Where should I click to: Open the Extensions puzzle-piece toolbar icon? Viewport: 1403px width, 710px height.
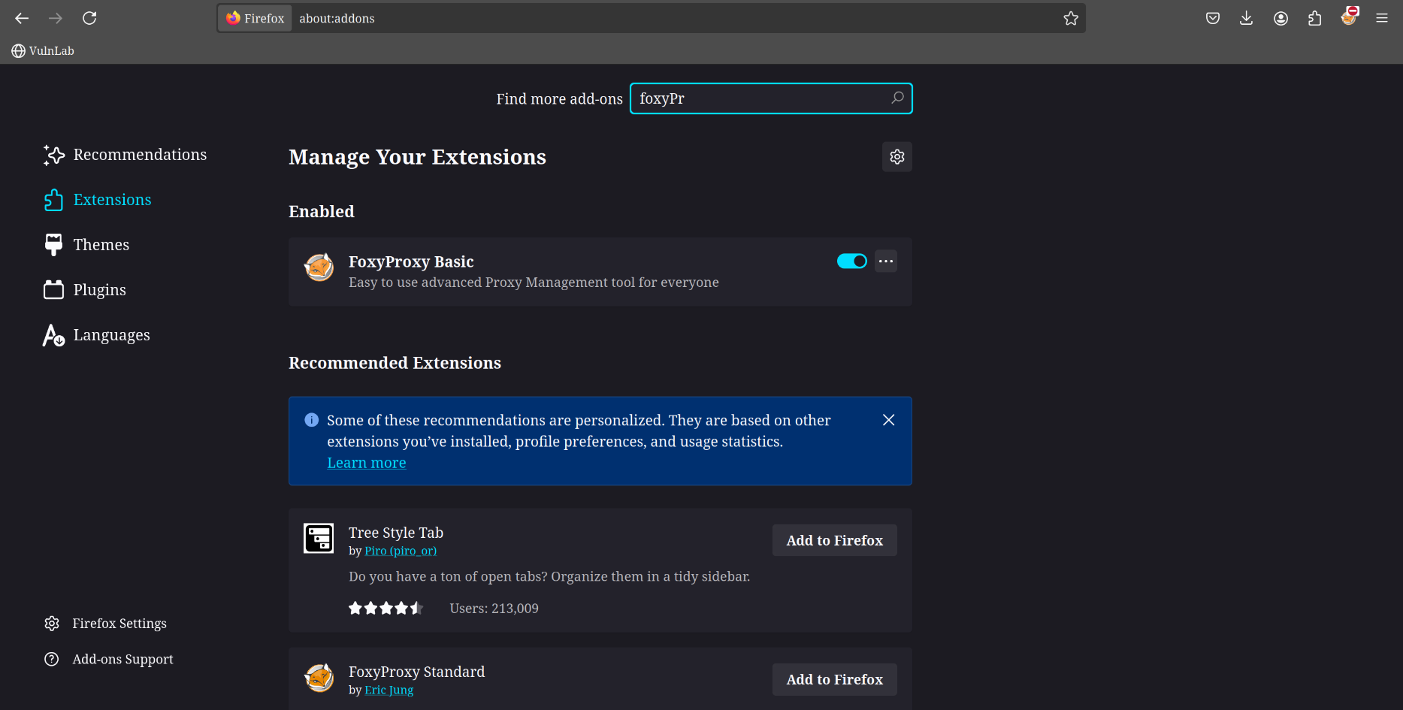[x=1314, y=18]
